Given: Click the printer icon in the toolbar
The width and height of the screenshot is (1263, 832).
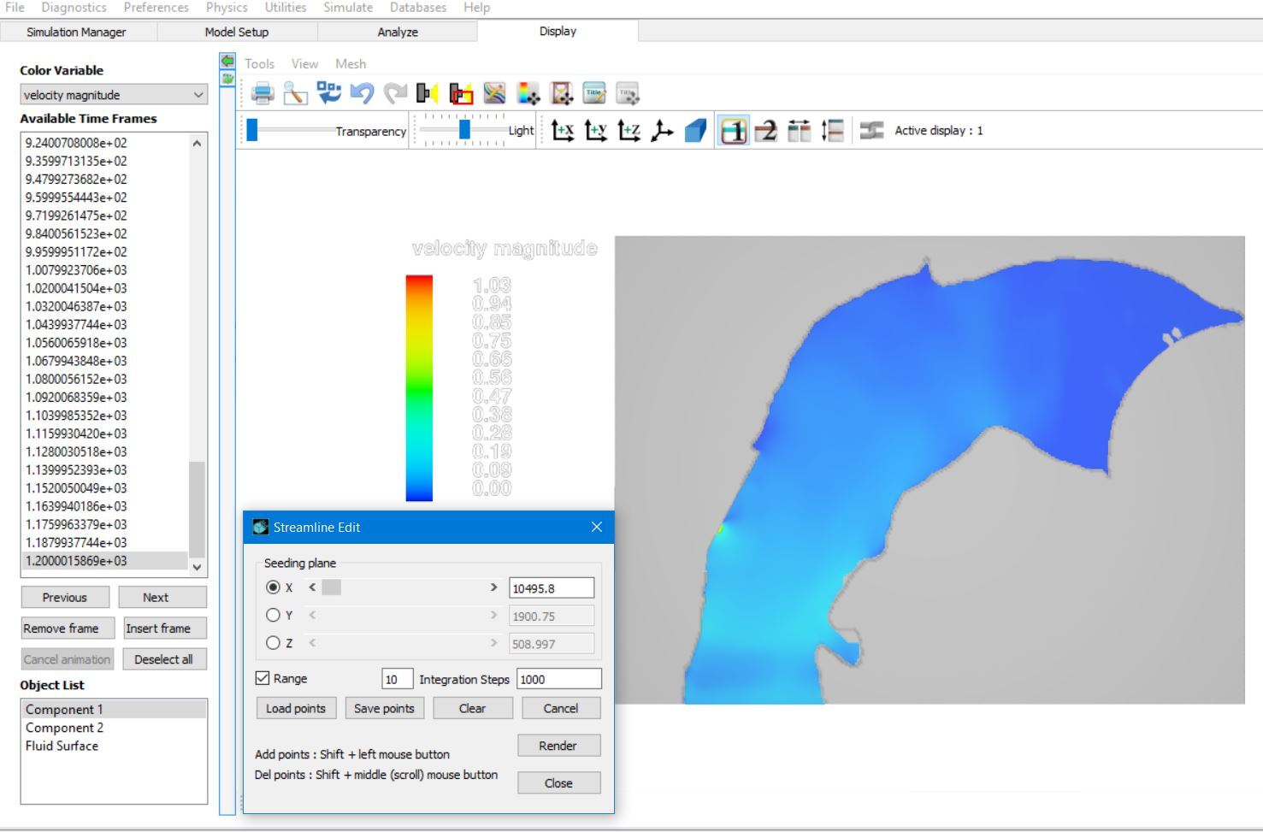Looking at the screenshot, I should click(x=263, y=93).
